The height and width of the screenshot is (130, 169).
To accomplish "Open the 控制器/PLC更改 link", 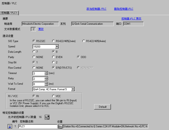I will point(131,19).
